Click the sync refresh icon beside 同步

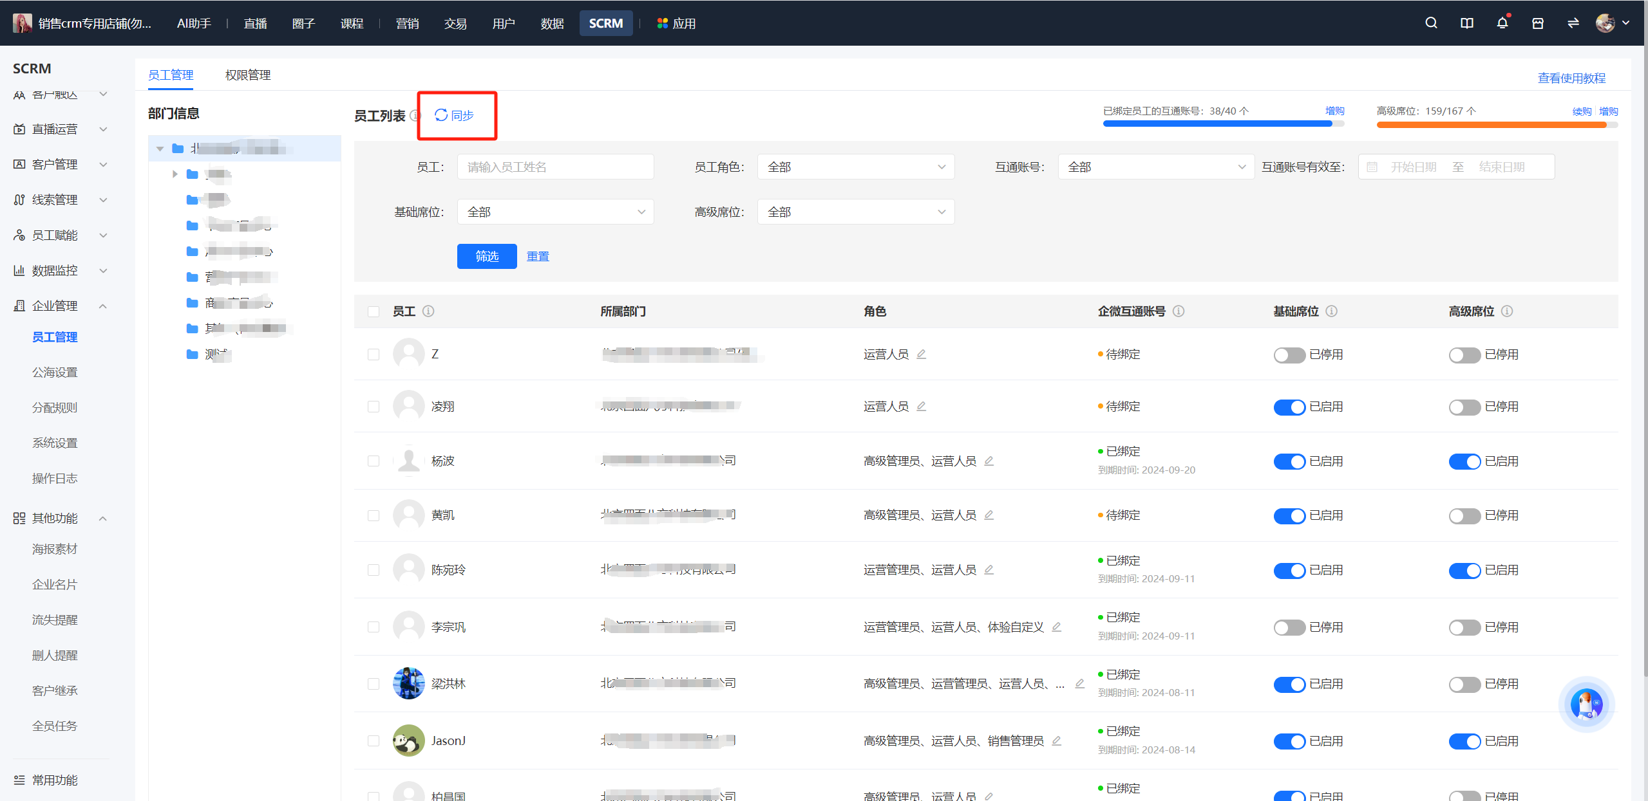tap(441, 115)
